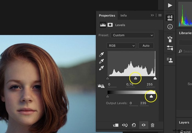
Task: Click the Levels histogram graph
Action: (131, 64)
